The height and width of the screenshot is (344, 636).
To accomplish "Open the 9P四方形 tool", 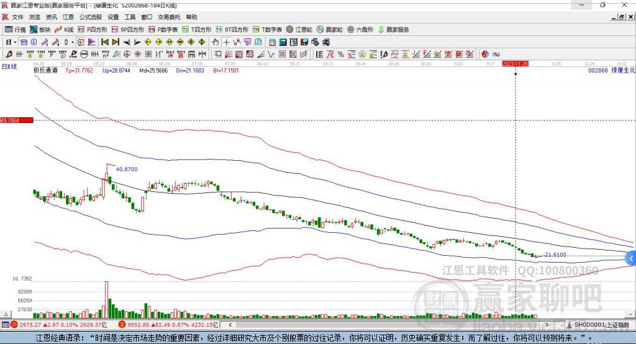I will 128,30.
